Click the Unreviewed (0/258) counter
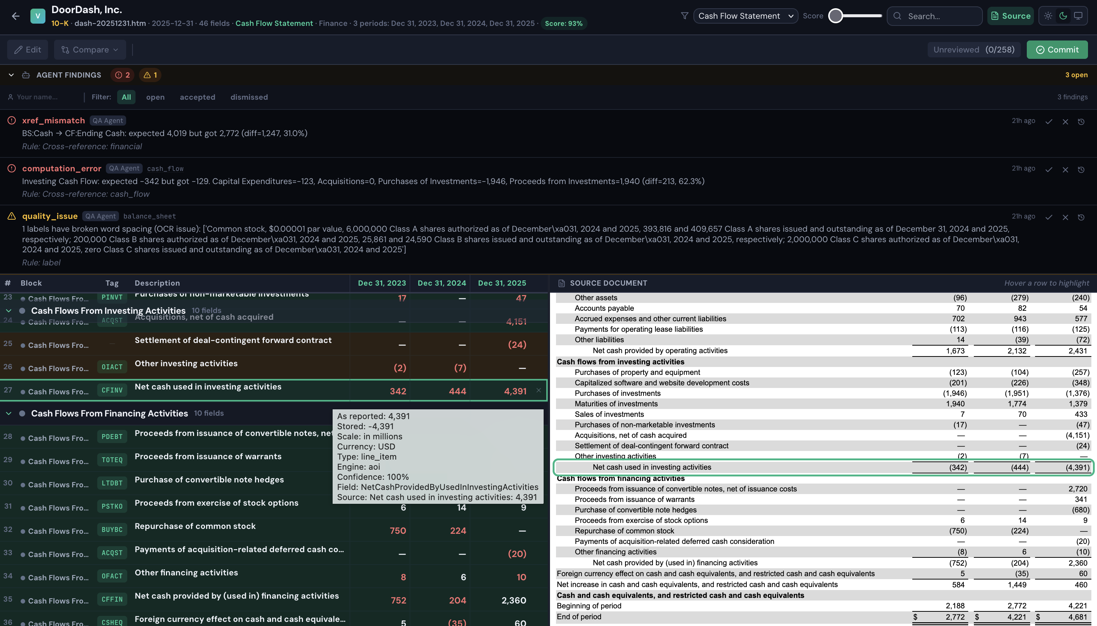The image size is (1097, 626). 974,49
